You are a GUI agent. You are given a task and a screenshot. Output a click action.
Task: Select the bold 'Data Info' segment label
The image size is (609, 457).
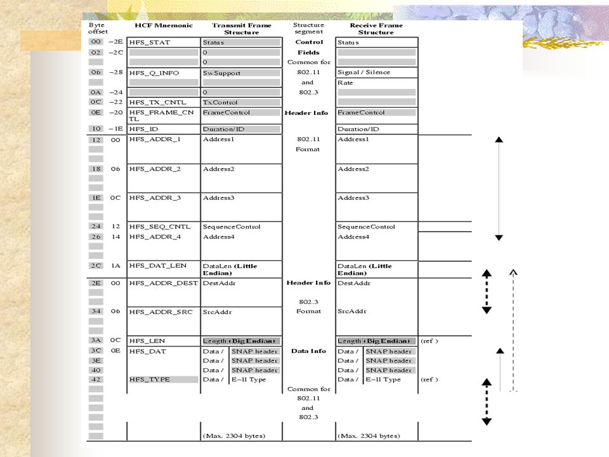click(308, 351)
